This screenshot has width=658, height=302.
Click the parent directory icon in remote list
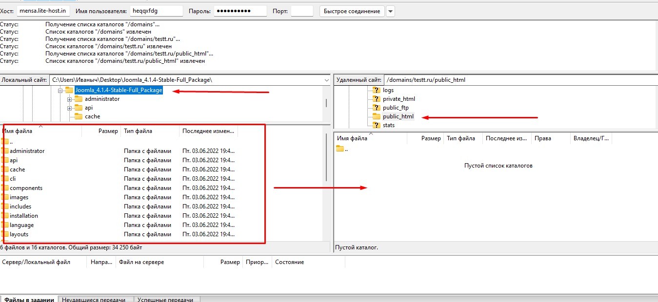point(340,149)
